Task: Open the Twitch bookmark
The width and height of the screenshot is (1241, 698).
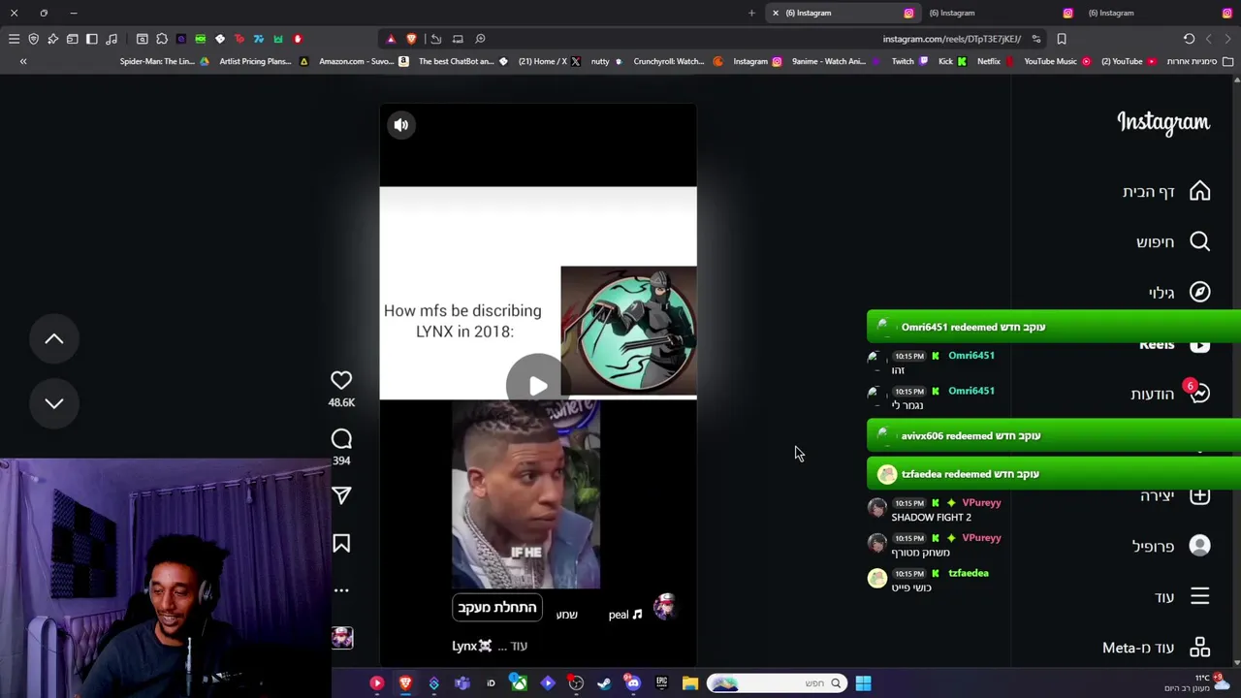Action: (908, 61)
